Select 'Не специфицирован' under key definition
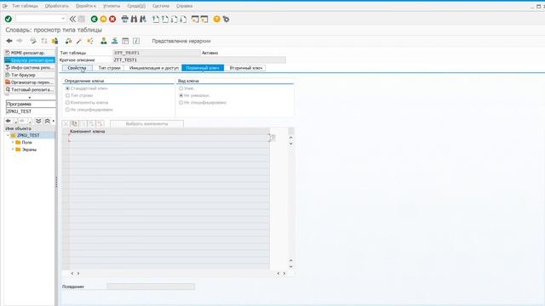The image size is (545, 306). coord(68,110)
